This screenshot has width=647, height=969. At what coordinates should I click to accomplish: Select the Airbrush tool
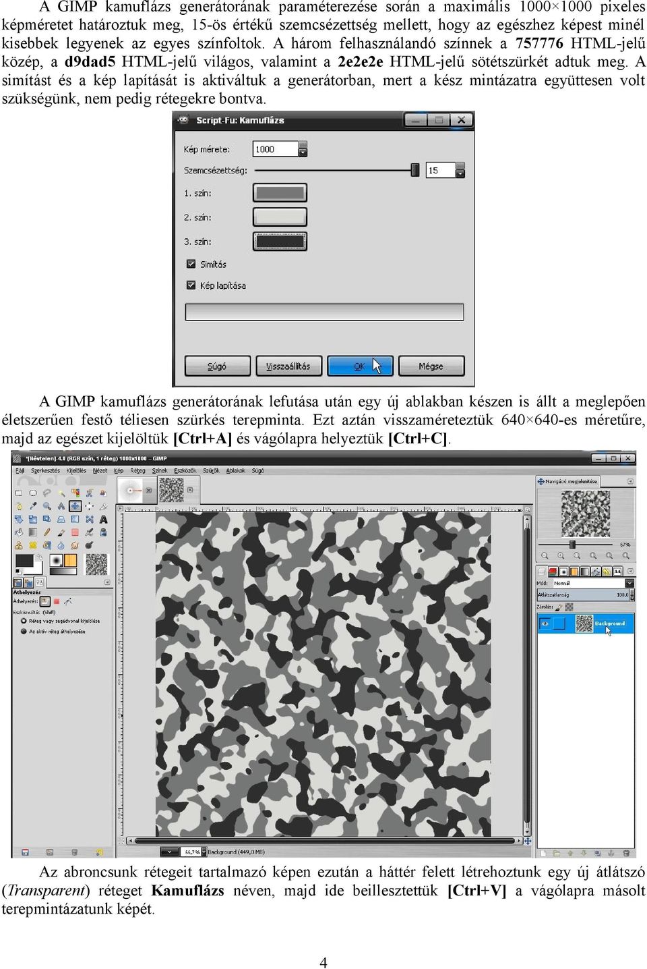(90, 532)
